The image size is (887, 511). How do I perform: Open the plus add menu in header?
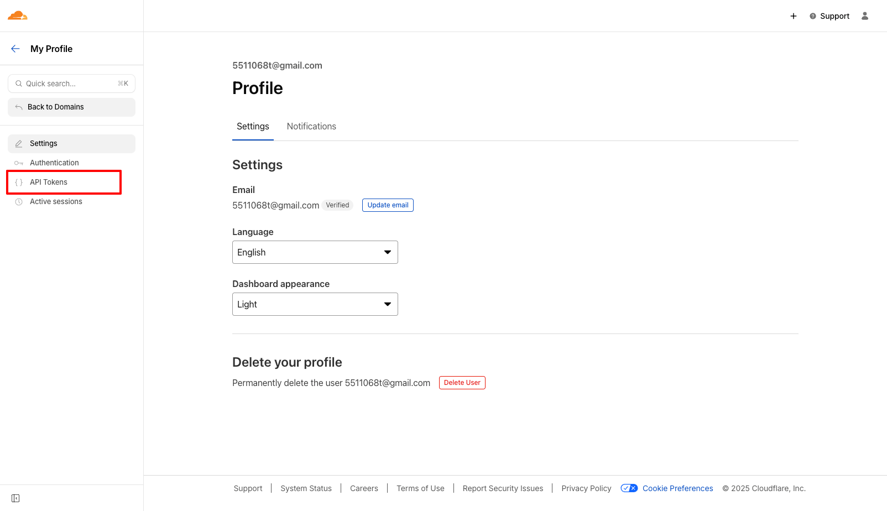tap(794, 16)
